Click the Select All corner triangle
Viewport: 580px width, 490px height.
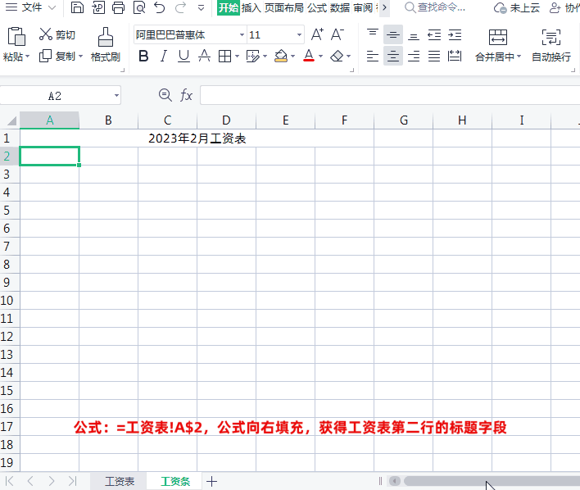coord(11,120)
